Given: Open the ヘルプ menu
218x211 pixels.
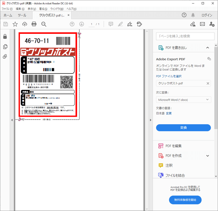Looking at the screenshot, I should (x=71, y=9).
